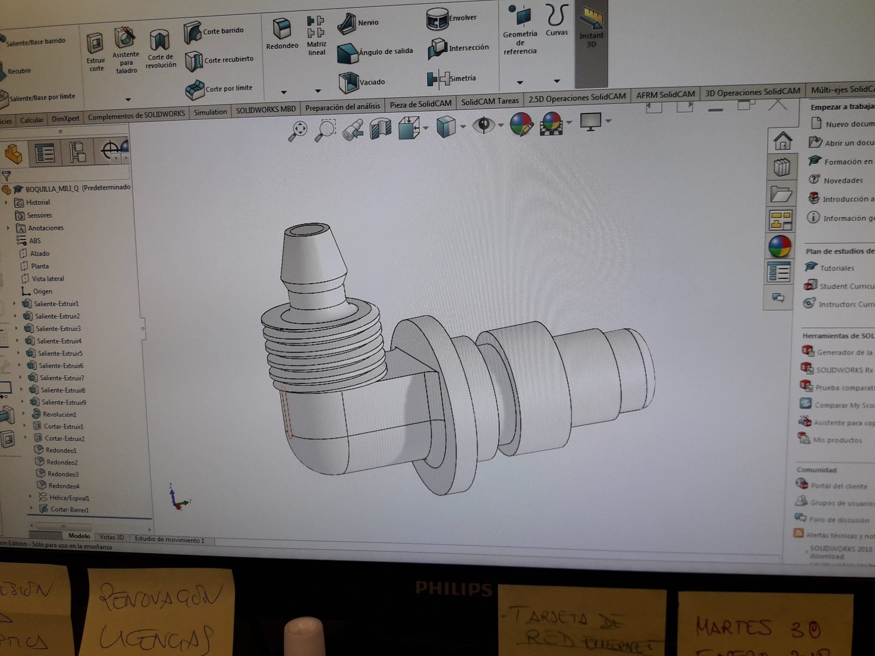
Task: Toggle hide/show items eye icon
Action: click(x=483, y=125)
